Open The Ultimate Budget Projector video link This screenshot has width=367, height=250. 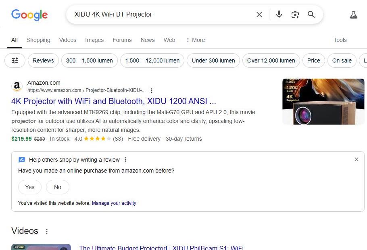click(161, 248)
